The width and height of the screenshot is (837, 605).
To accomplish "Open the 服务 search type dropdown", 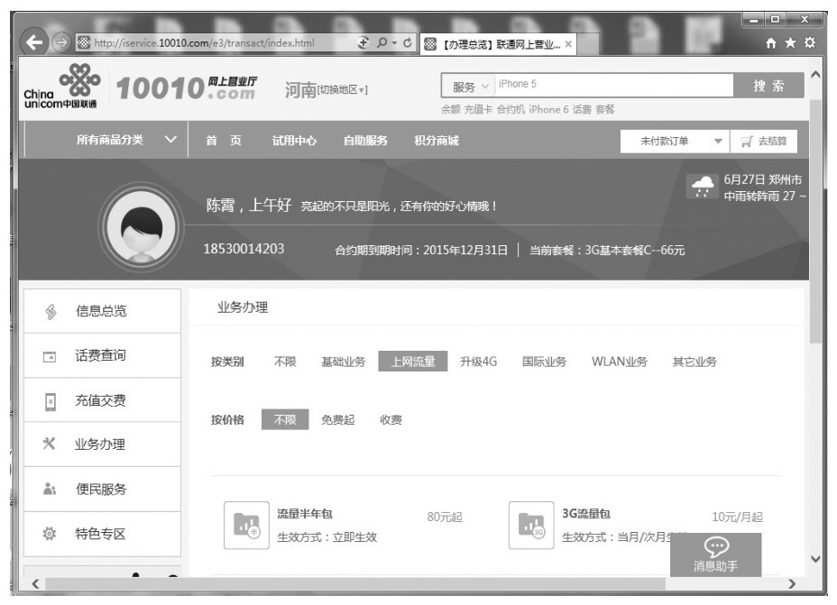I will (470, 87).
